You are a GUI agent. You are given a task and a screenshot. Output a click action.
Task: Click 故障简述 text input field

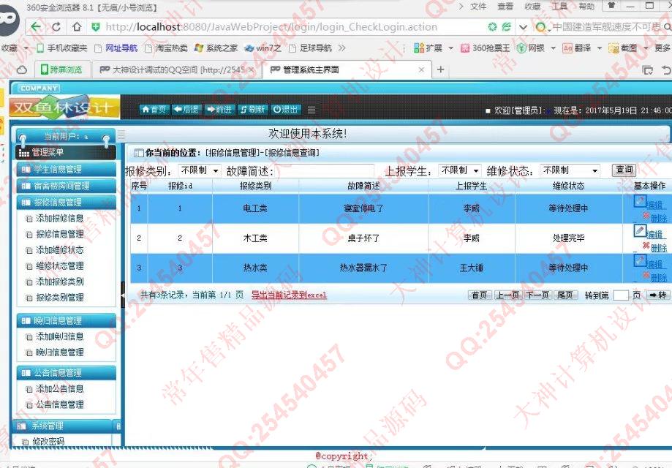(325, 170)
